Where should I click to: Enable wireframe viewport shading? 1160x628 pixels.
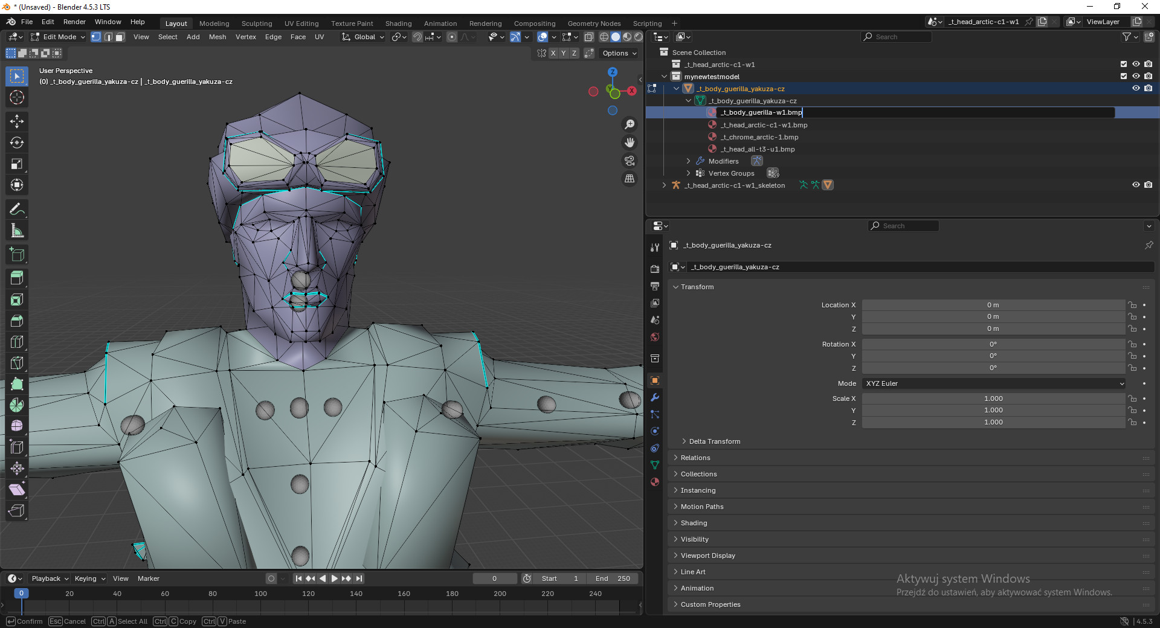(604, 37)
